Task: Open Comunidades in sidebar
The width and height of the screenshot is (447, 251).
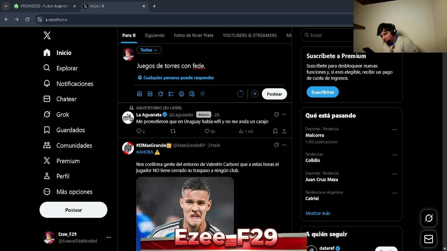Action: [x=68, y=145]
